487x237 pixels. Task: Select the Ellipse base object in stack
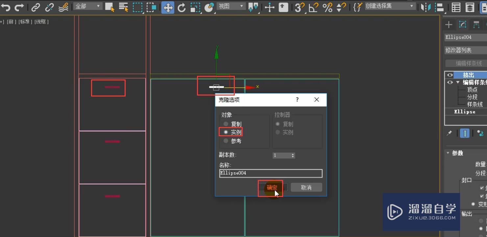pos(465,112)
